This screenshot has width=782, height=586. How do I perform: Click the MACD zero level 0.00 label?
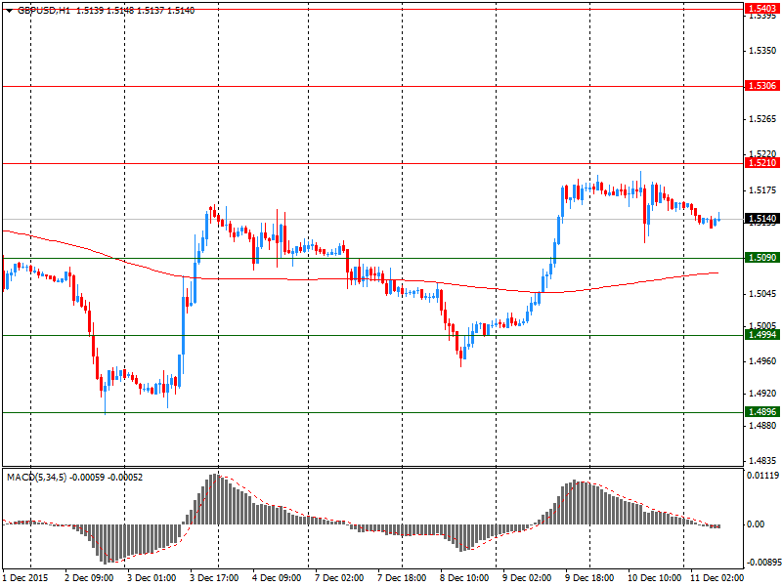[756, 524]
